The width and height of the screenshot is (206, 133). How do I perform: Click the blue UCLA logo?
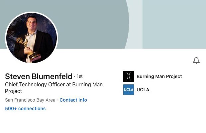(129, 90)
